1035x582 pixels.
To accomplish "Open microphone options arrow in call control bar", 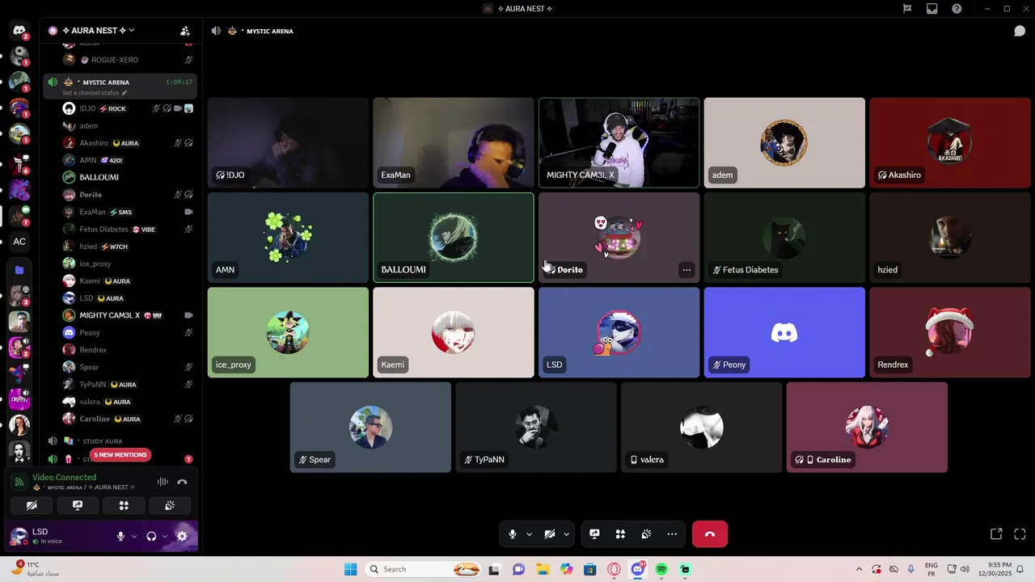I will (529, 534).
